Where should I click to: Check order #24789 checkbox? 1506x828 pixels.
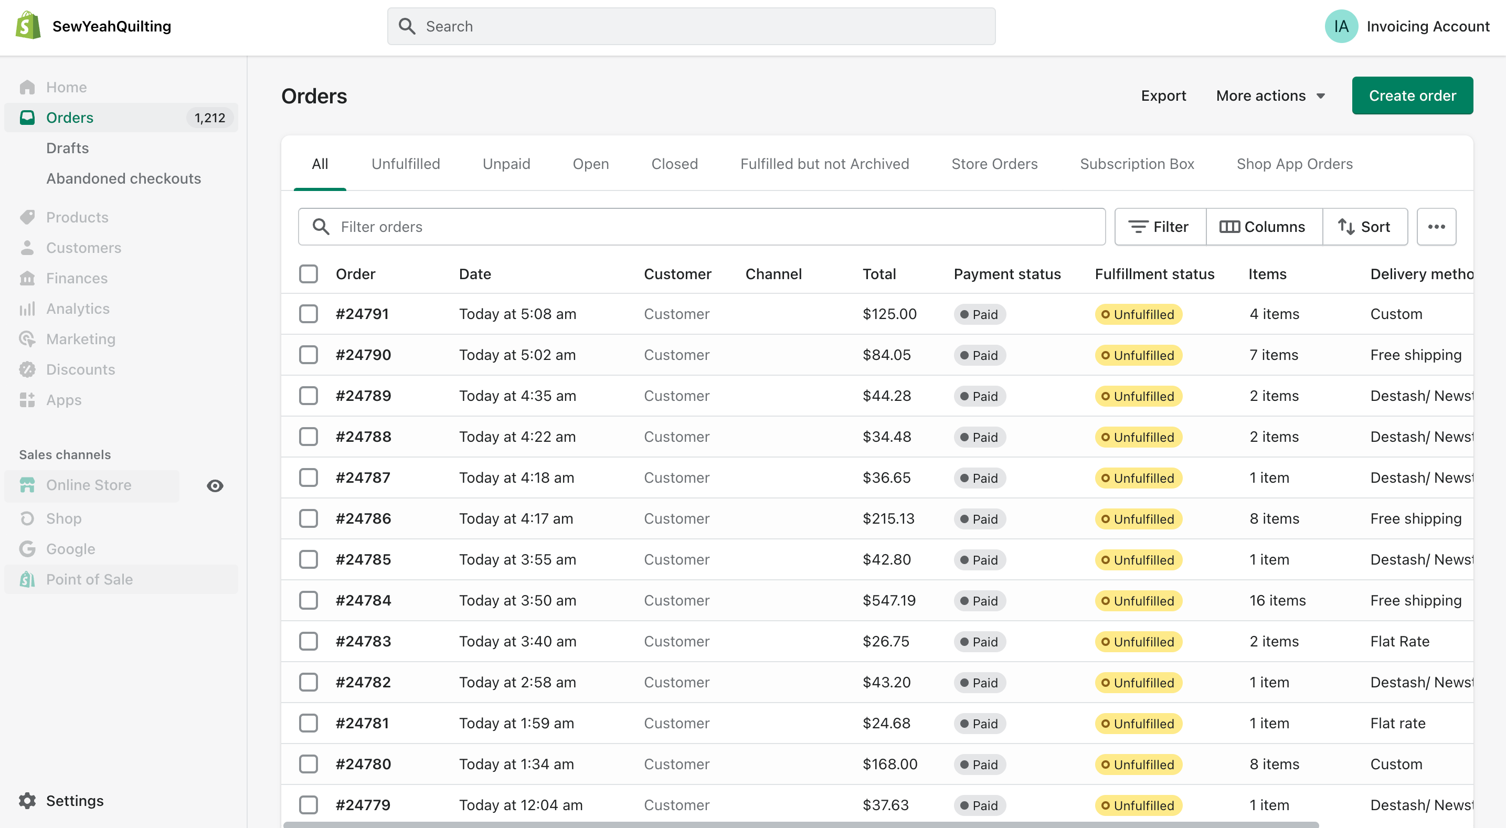coord(309,395)
